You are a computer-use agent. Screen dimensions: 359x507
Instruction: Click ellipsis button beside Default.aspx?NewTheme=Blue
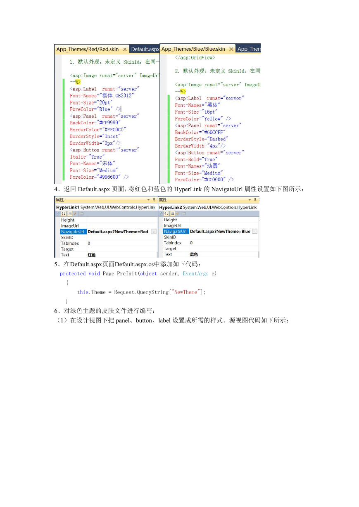[x=254, y=232]
